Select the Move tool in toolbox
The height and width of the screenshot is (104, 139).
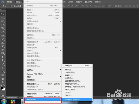click(x=3, y=14)
